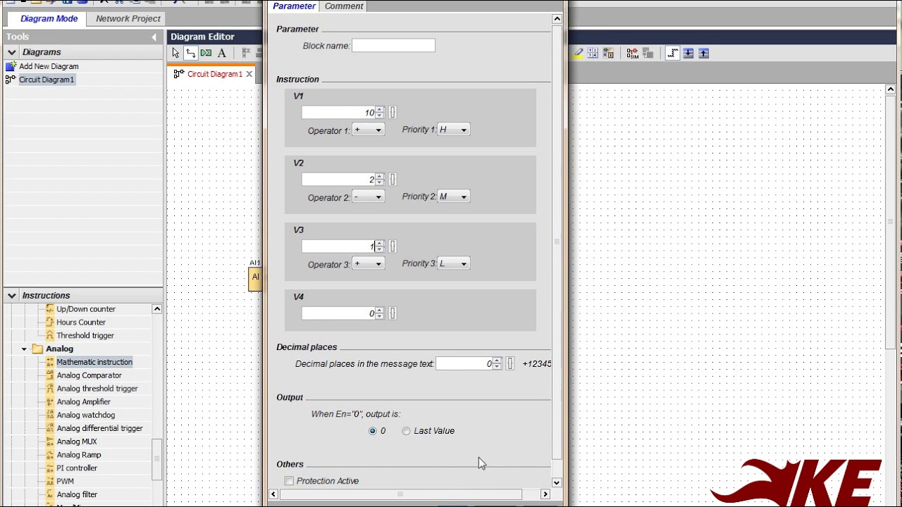
Task: Click the V2 reference button beside the value
Action: click(393, 180)
